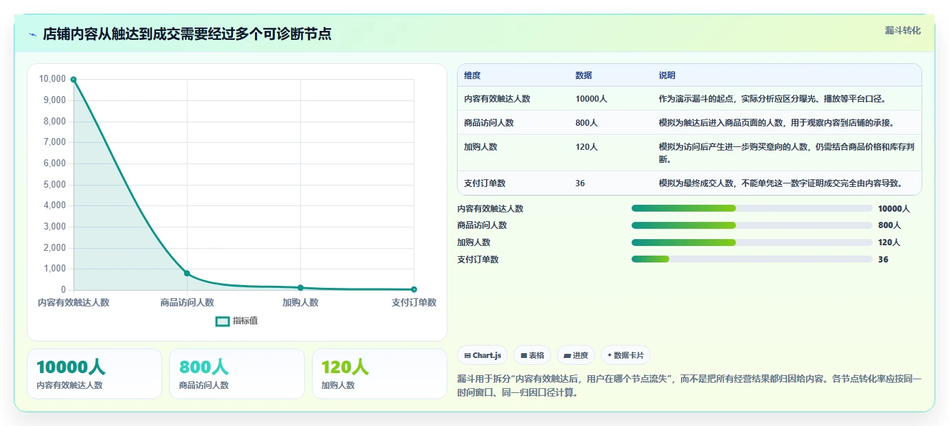Click the footer paragraph starting with 漏斗用于拆分

click(689, 386)
